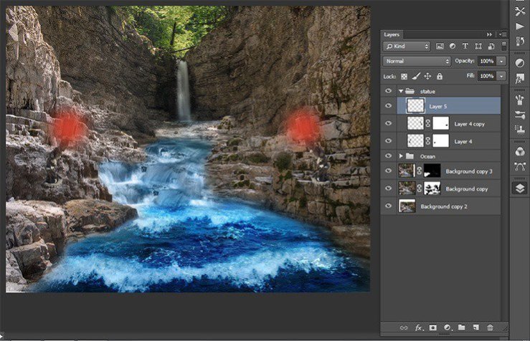
Task: Hide the Layer 5 layer
Action: pyautogui.click(x=389, y=106)
